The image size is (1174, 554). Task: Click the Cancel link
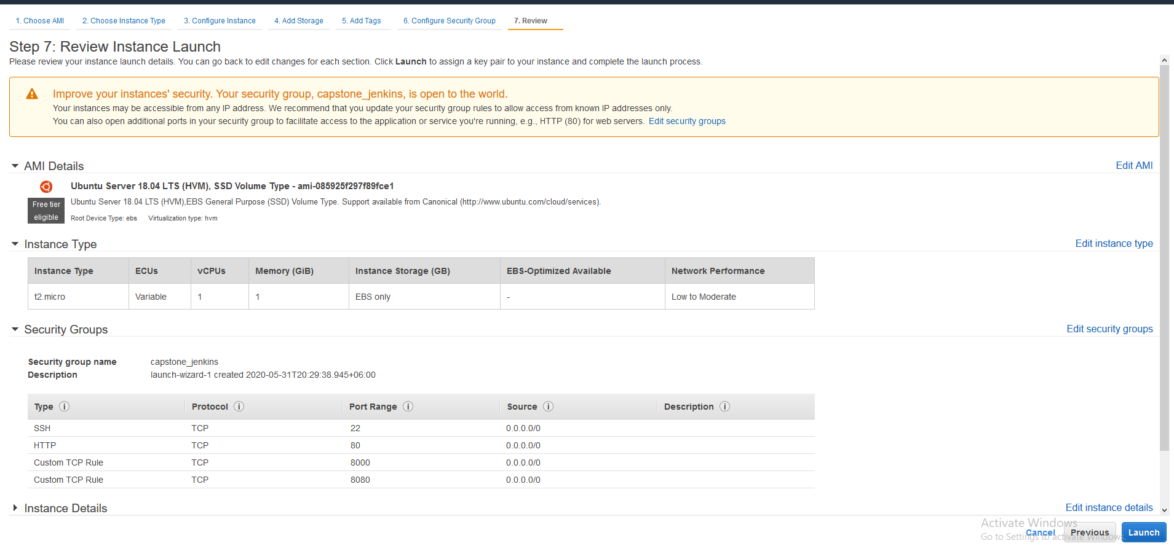1041,533
